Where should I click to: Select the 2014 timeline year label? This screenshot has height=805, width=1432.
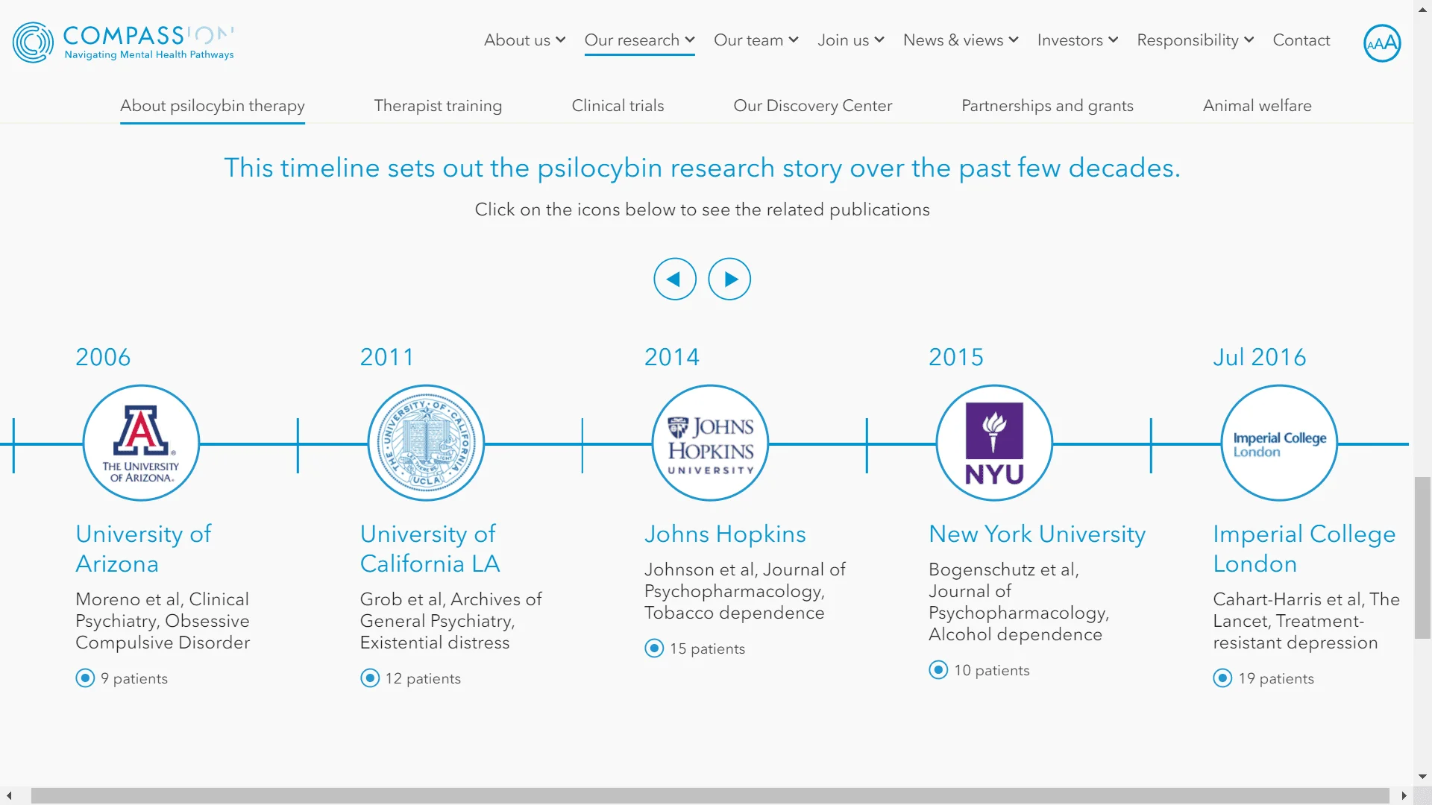pyautogui.click(x=672, y=357)
